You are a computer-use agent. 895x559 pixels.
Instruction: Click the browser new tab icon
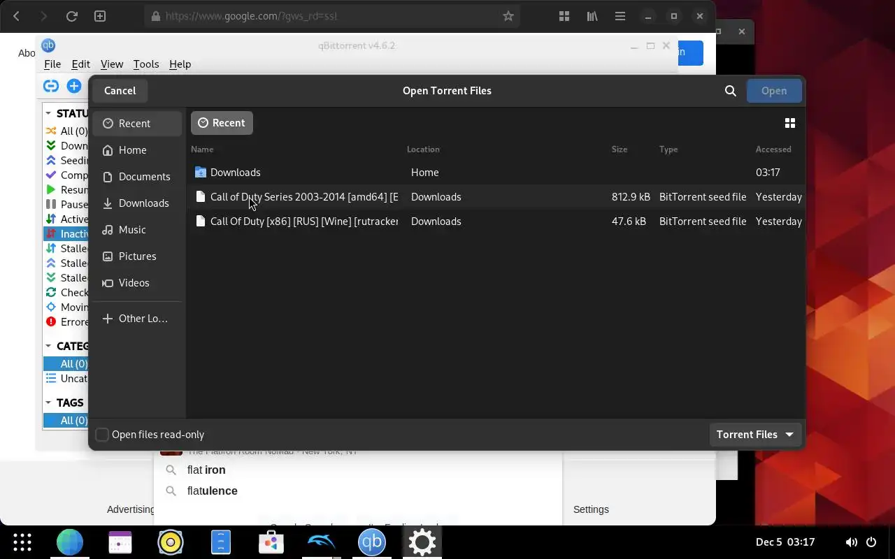[x=100, y=16]
